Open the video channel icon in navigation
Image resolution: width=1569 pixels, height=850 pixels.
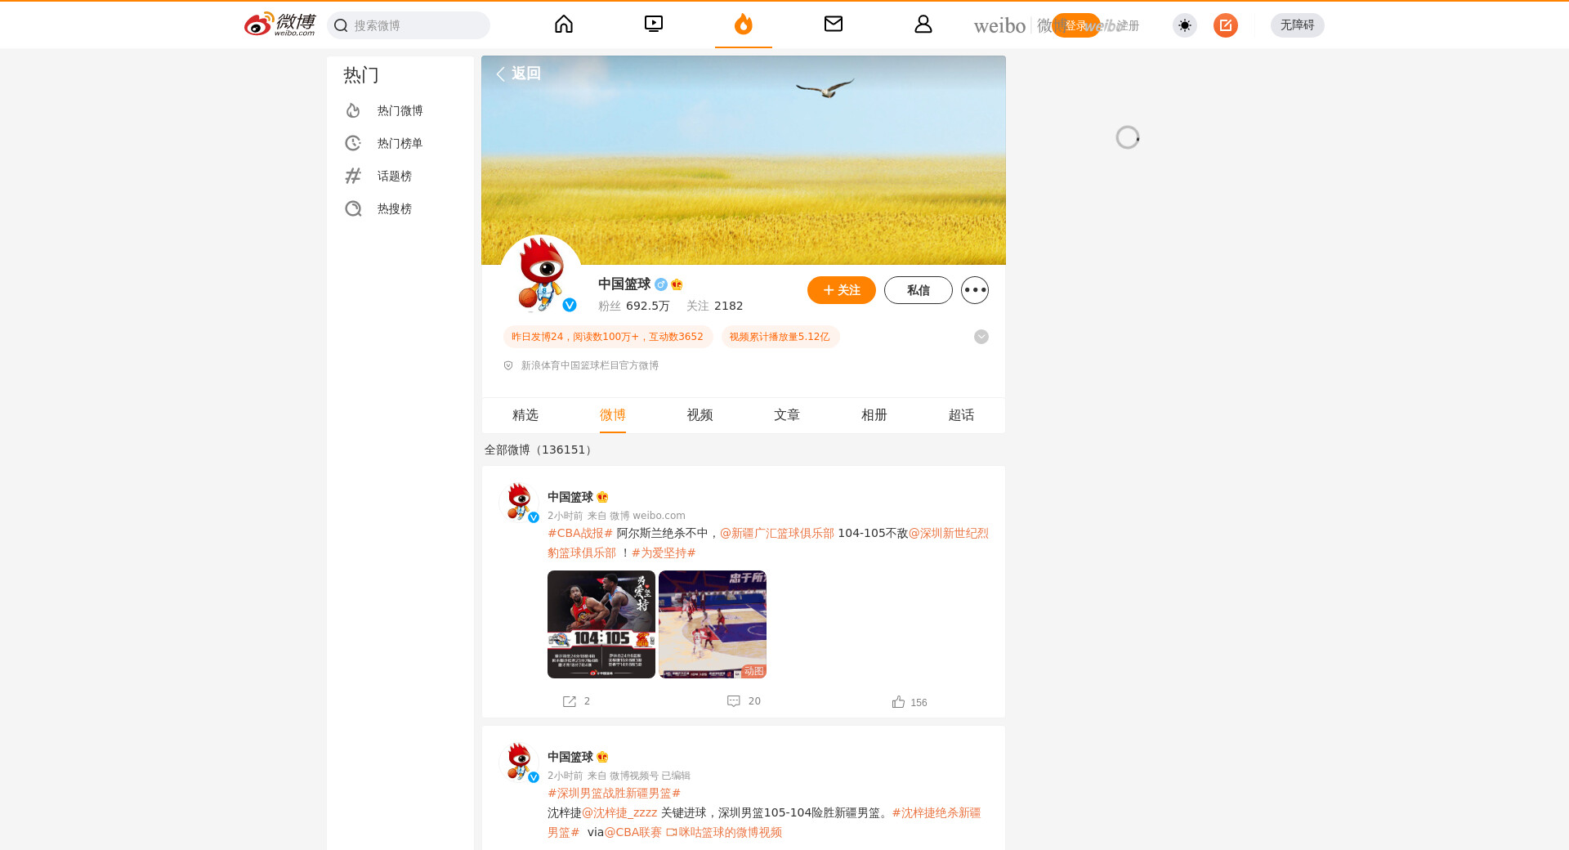[x=654, y=25]
